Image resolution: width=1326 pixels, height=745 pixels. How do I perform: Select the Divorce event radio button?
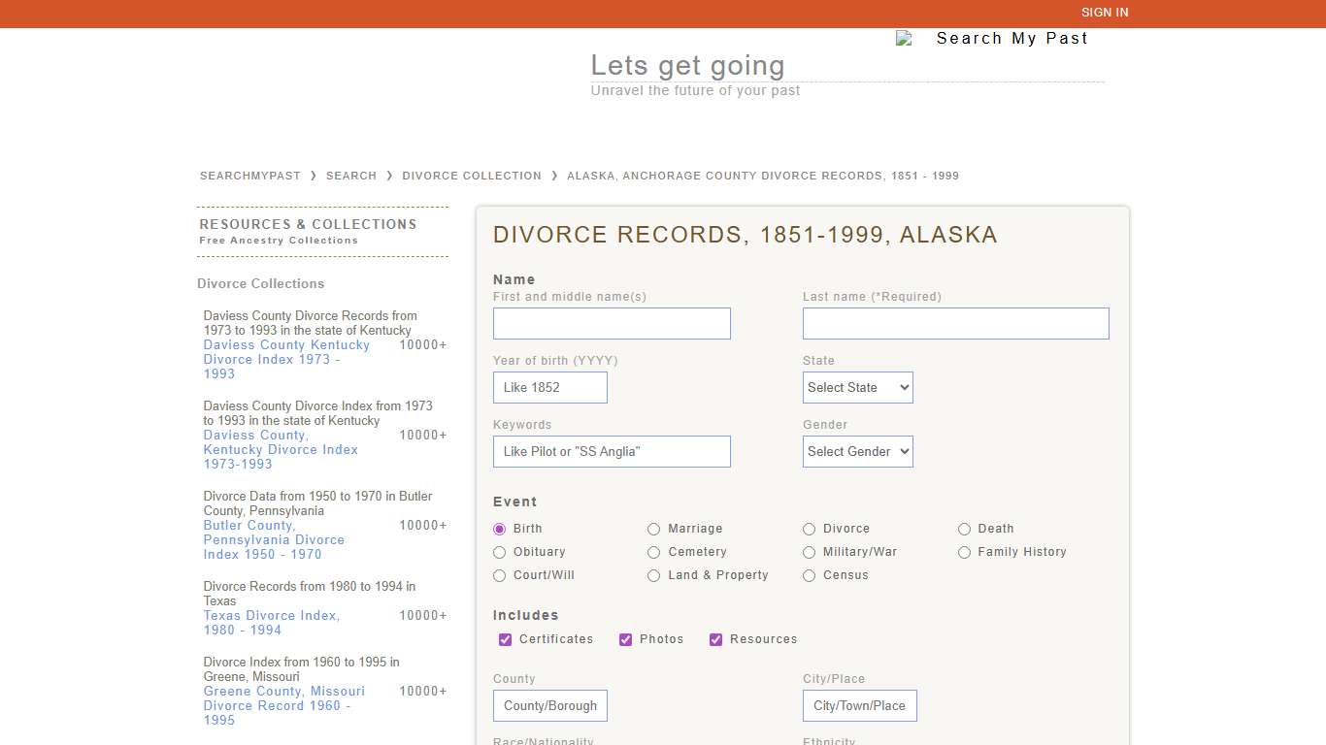click(x=810, y=529)
